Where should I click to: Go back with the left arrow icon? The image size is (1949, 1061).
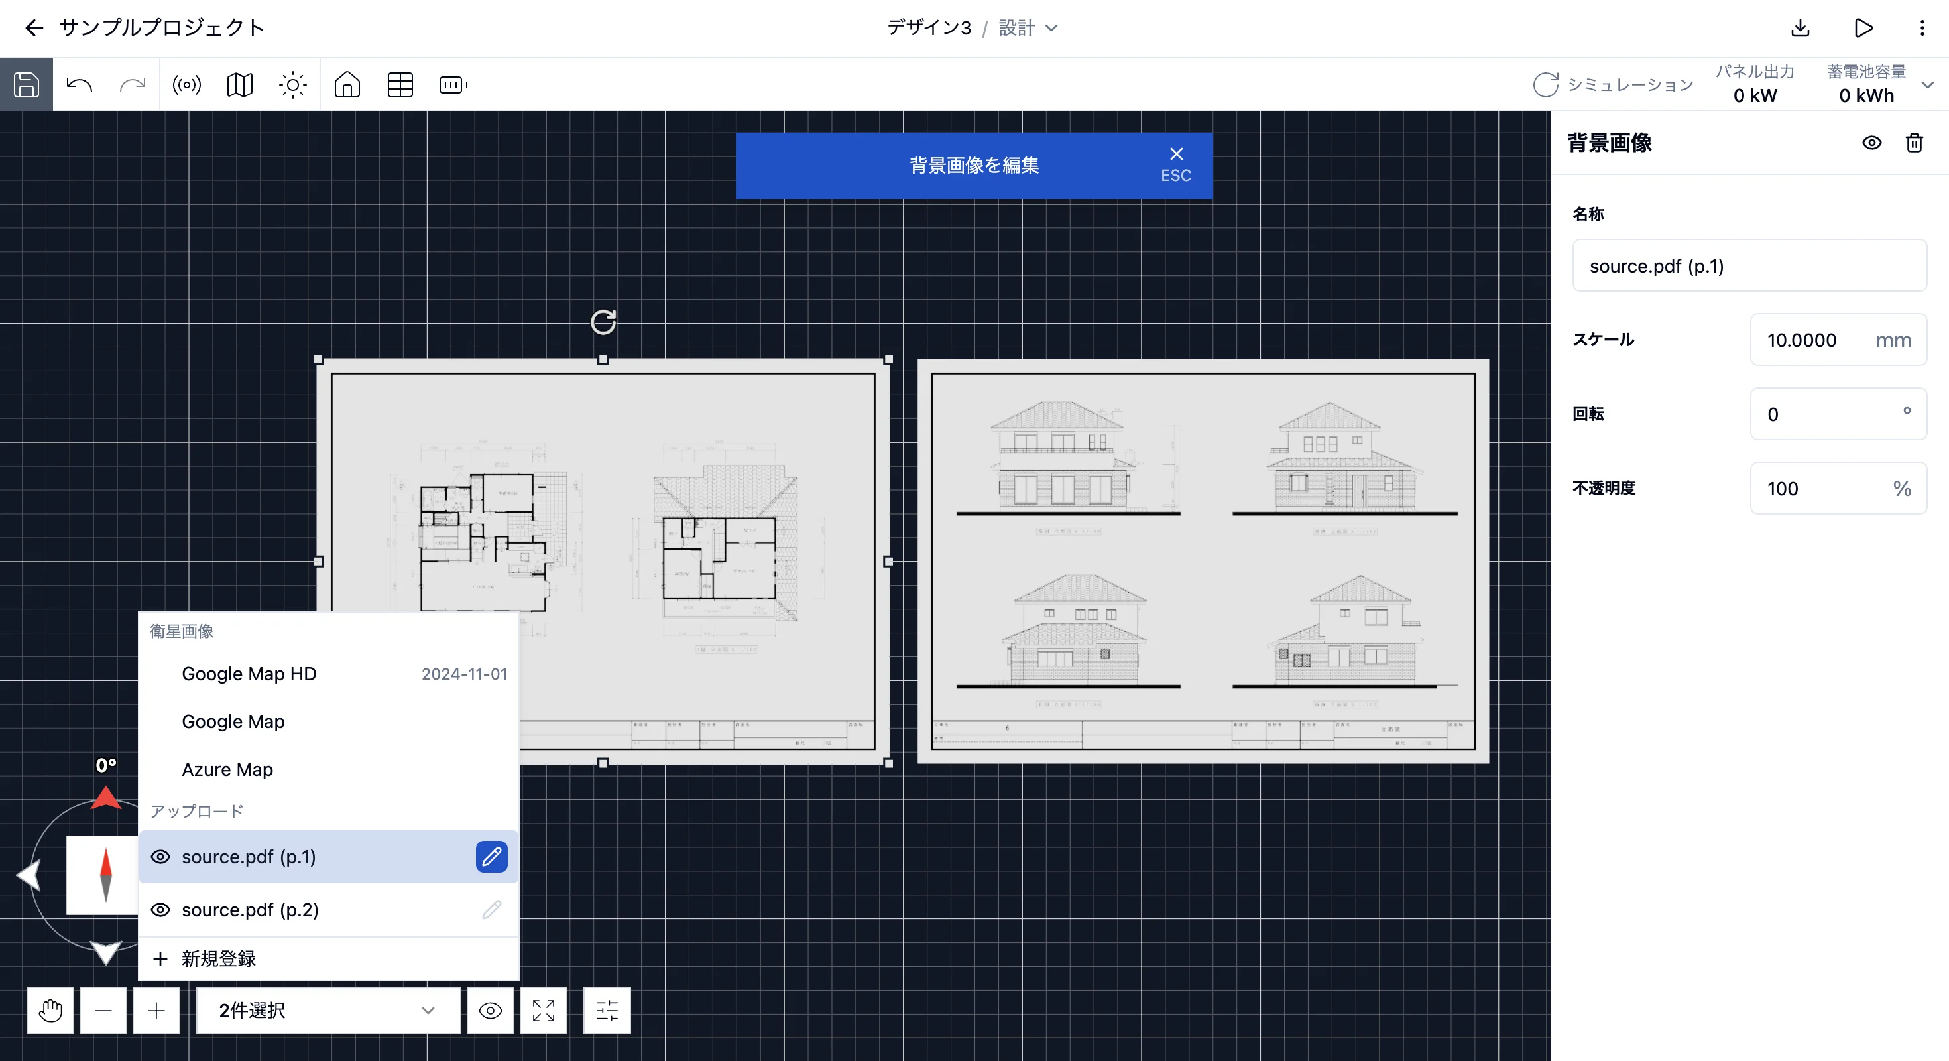coord(34,28)
